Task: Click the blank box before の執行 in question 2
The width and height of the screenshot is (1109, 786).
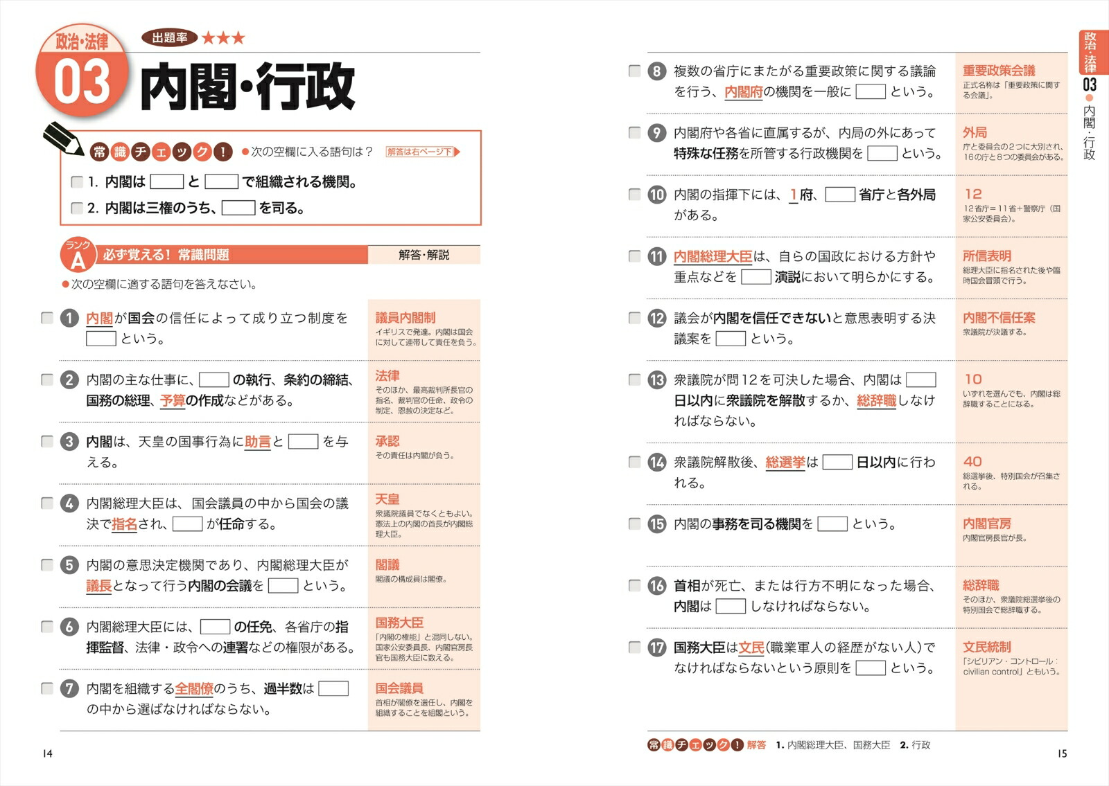Action: (214, 379)
